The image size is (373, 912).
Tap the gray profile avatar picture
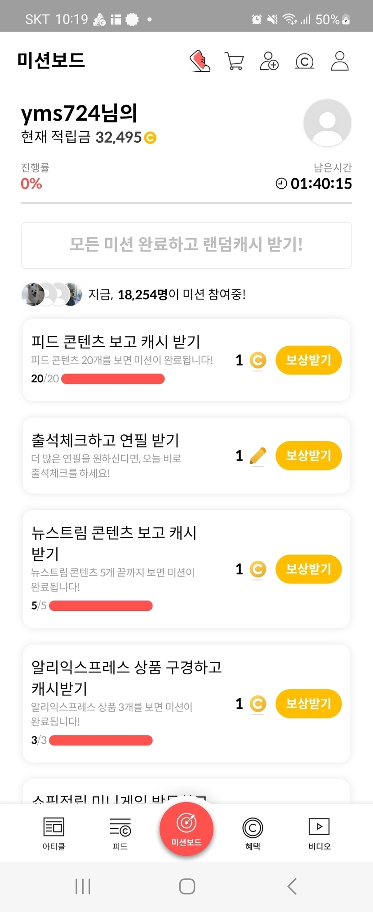327,123
